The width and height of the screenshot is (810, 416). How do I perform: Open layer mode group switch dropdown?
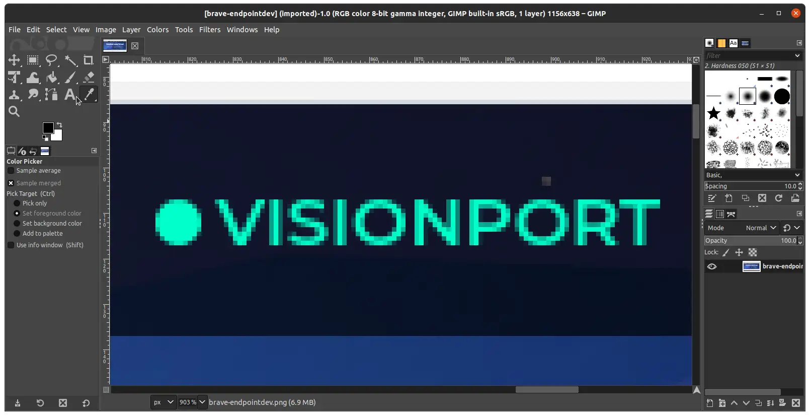[x=791, y=228]
